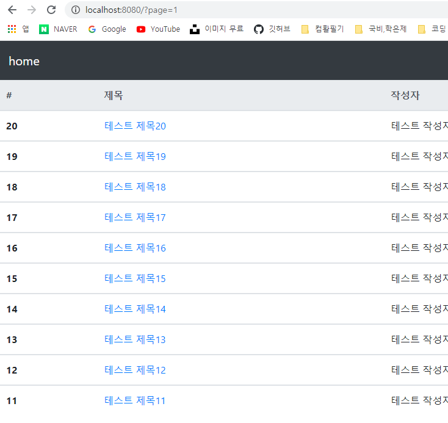This screenshot has height=423, width=448.
Task: Select row number 14 cell
Action: pyautogui.click(x=12, y=309)
